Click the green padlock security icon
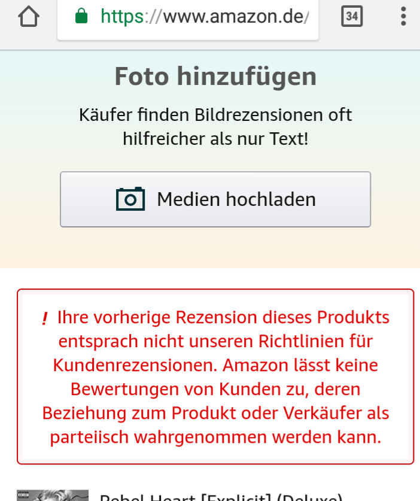The image size is (420, 501). pos(81,16)
